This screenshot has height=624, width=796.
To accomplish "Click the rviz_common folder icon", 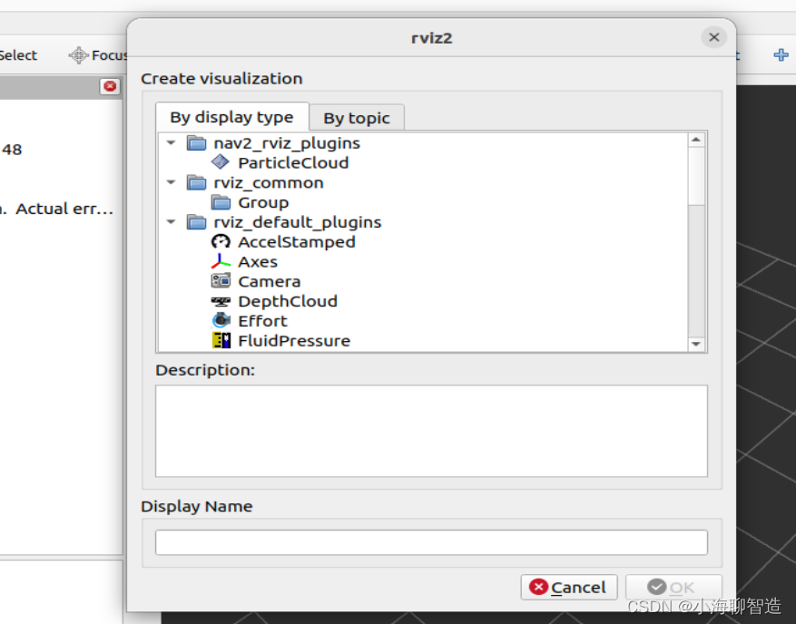I will click(196, 182).
